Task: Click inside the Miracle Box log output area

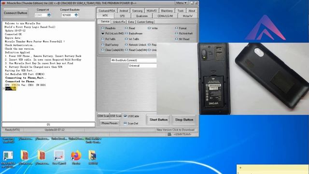Action: 48,71
